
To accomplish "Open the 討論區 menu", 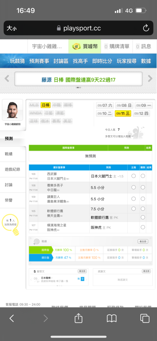I will 61,61.
